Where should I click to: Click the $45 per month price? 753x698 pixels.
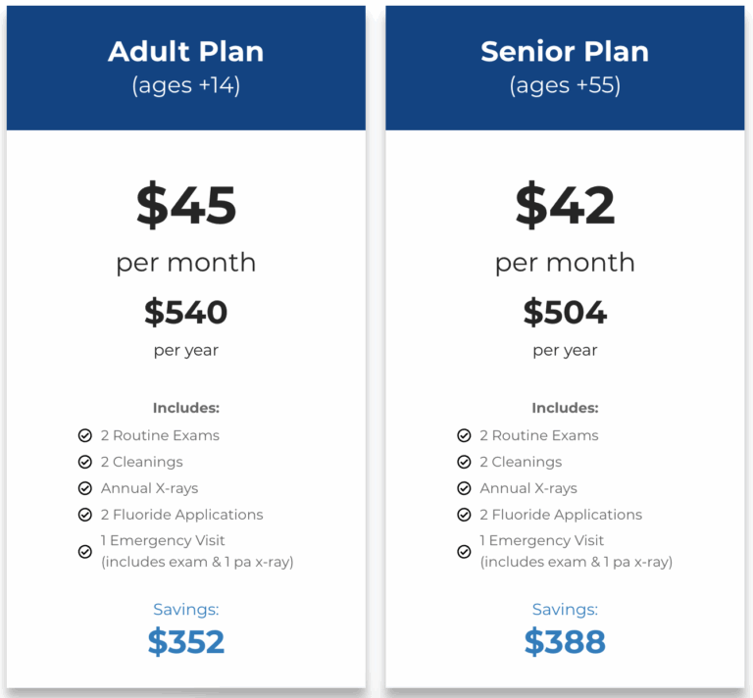(x=186, y=206)
